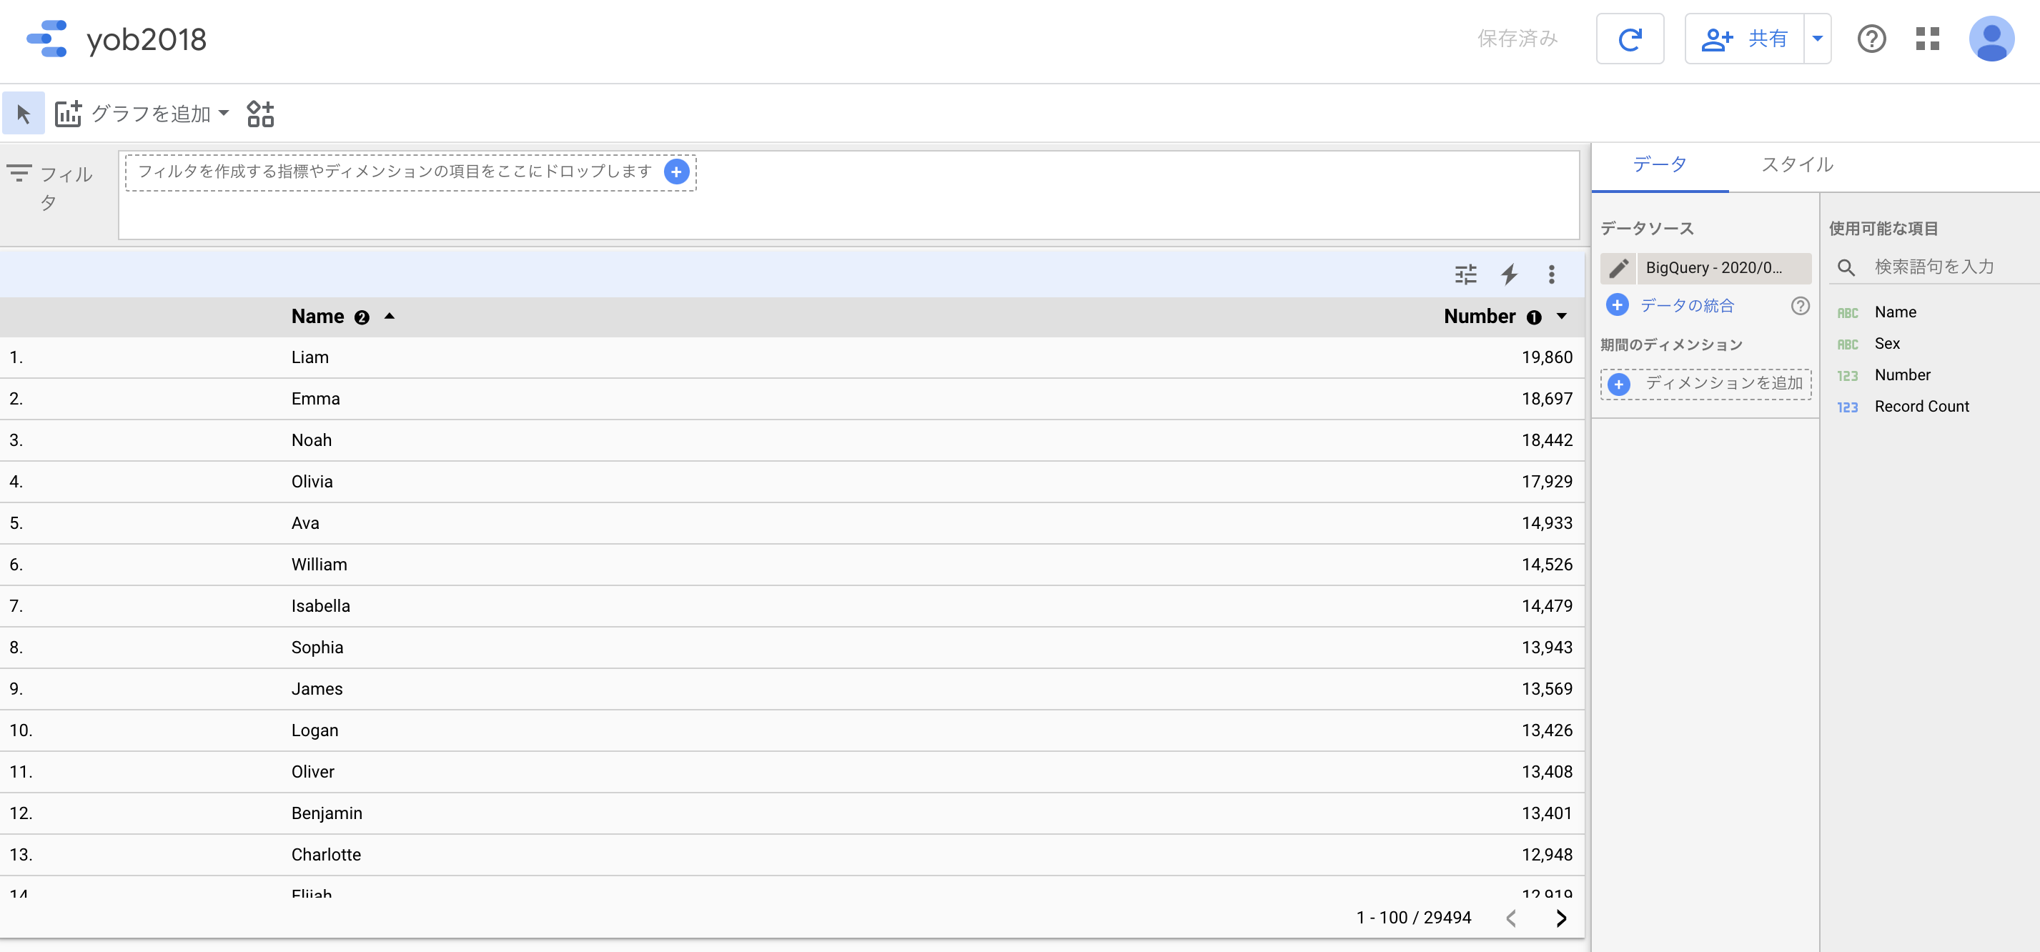Open the Google apps grid icon
Screen dimensions: 2040x952
pos(1927,39)
